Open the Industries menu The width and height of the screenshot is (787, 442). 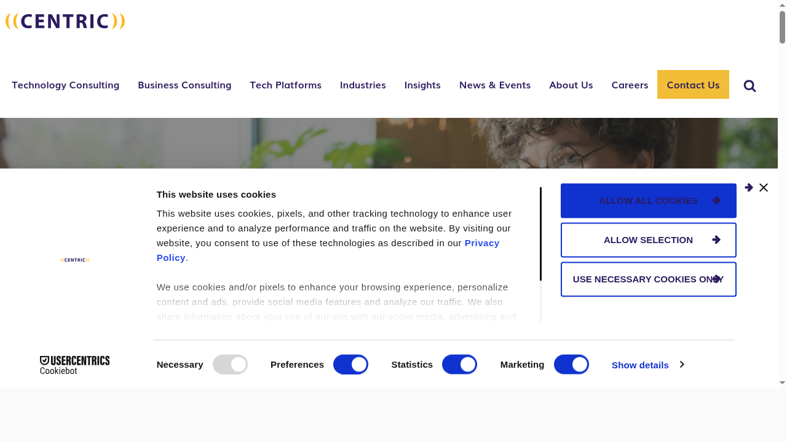tap(363, 85)
